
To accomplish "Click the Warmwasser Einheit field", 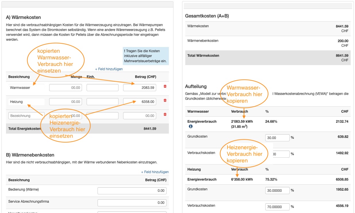I will point(102,87).
